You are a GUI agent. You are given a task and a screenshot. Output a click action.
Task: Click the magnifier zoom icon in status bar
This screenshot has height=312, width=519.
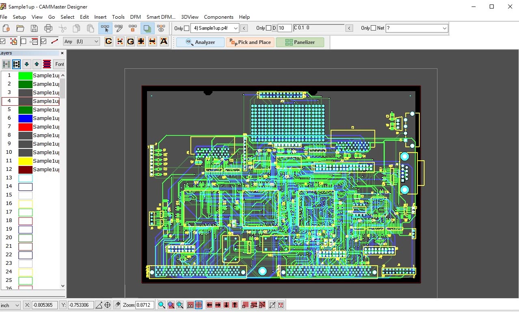click(162, 305)
